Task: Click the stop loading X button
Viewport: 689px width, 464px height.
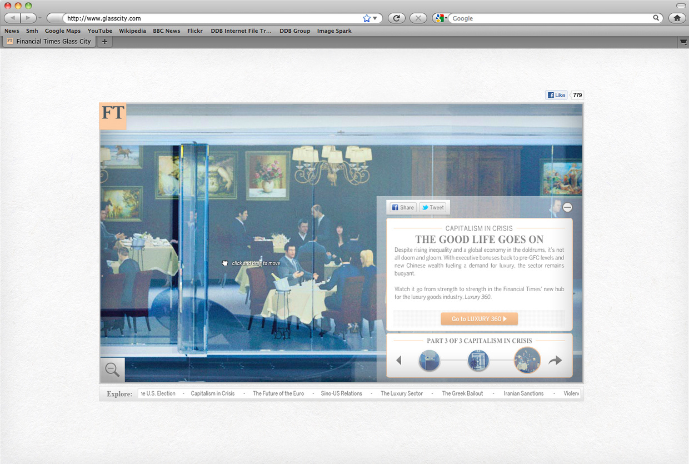Action: click(x=418, y=18)
